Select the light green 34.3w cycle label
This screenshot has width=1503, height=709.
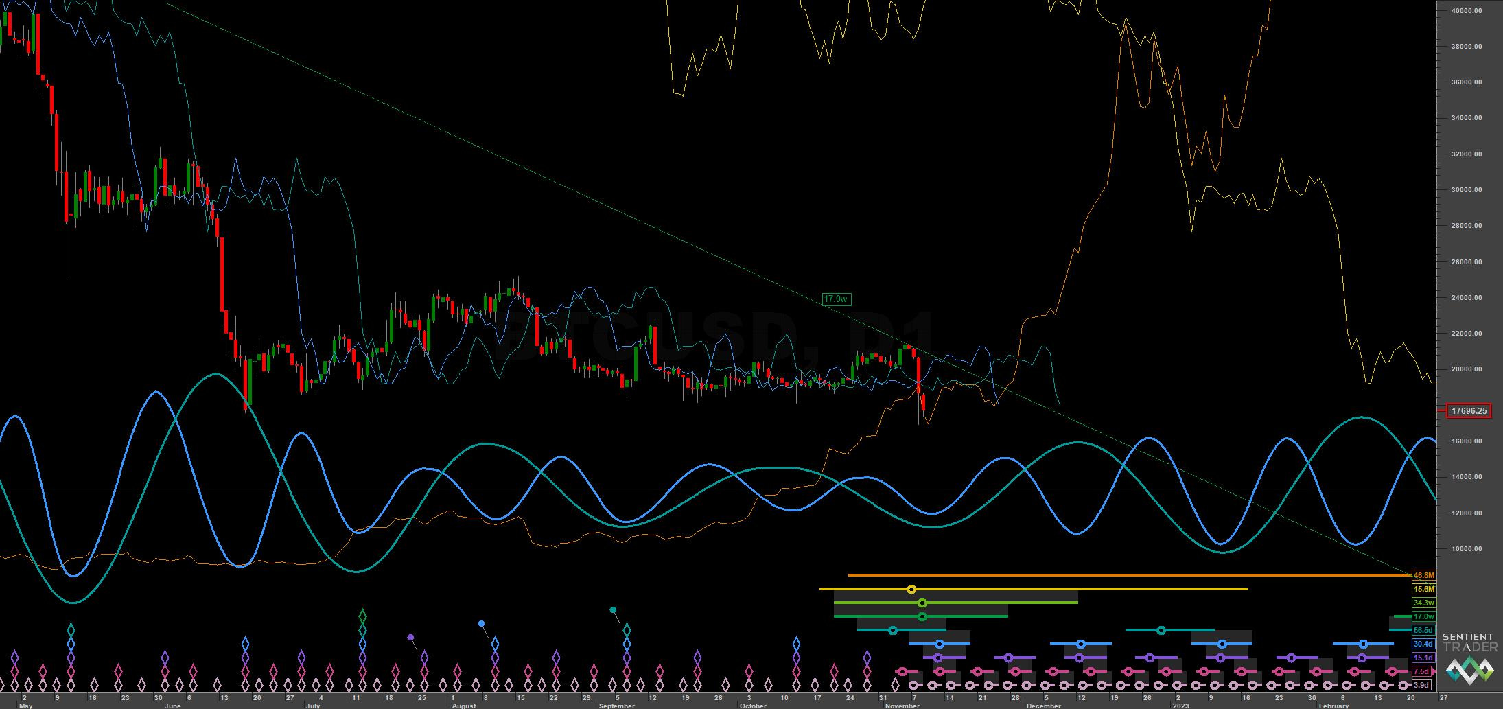(x=1423, y=603)
